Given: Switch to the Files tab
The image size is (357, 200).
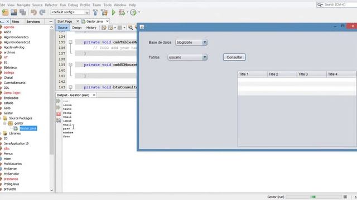Looking at the screenshot, I should click(x=15, y=22).
